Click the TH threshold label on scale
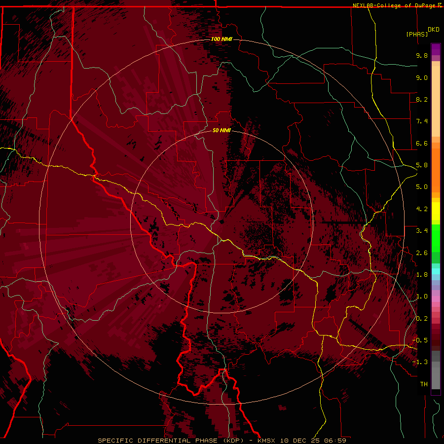Image resolution: width=444 pixels, height=444 pixels. pyautogui.click(x=424, y=384)
